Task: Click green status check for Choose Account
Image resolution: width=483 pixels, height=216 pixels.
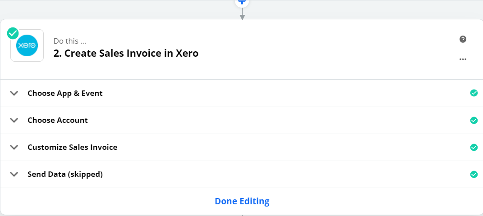Action: 474,120
